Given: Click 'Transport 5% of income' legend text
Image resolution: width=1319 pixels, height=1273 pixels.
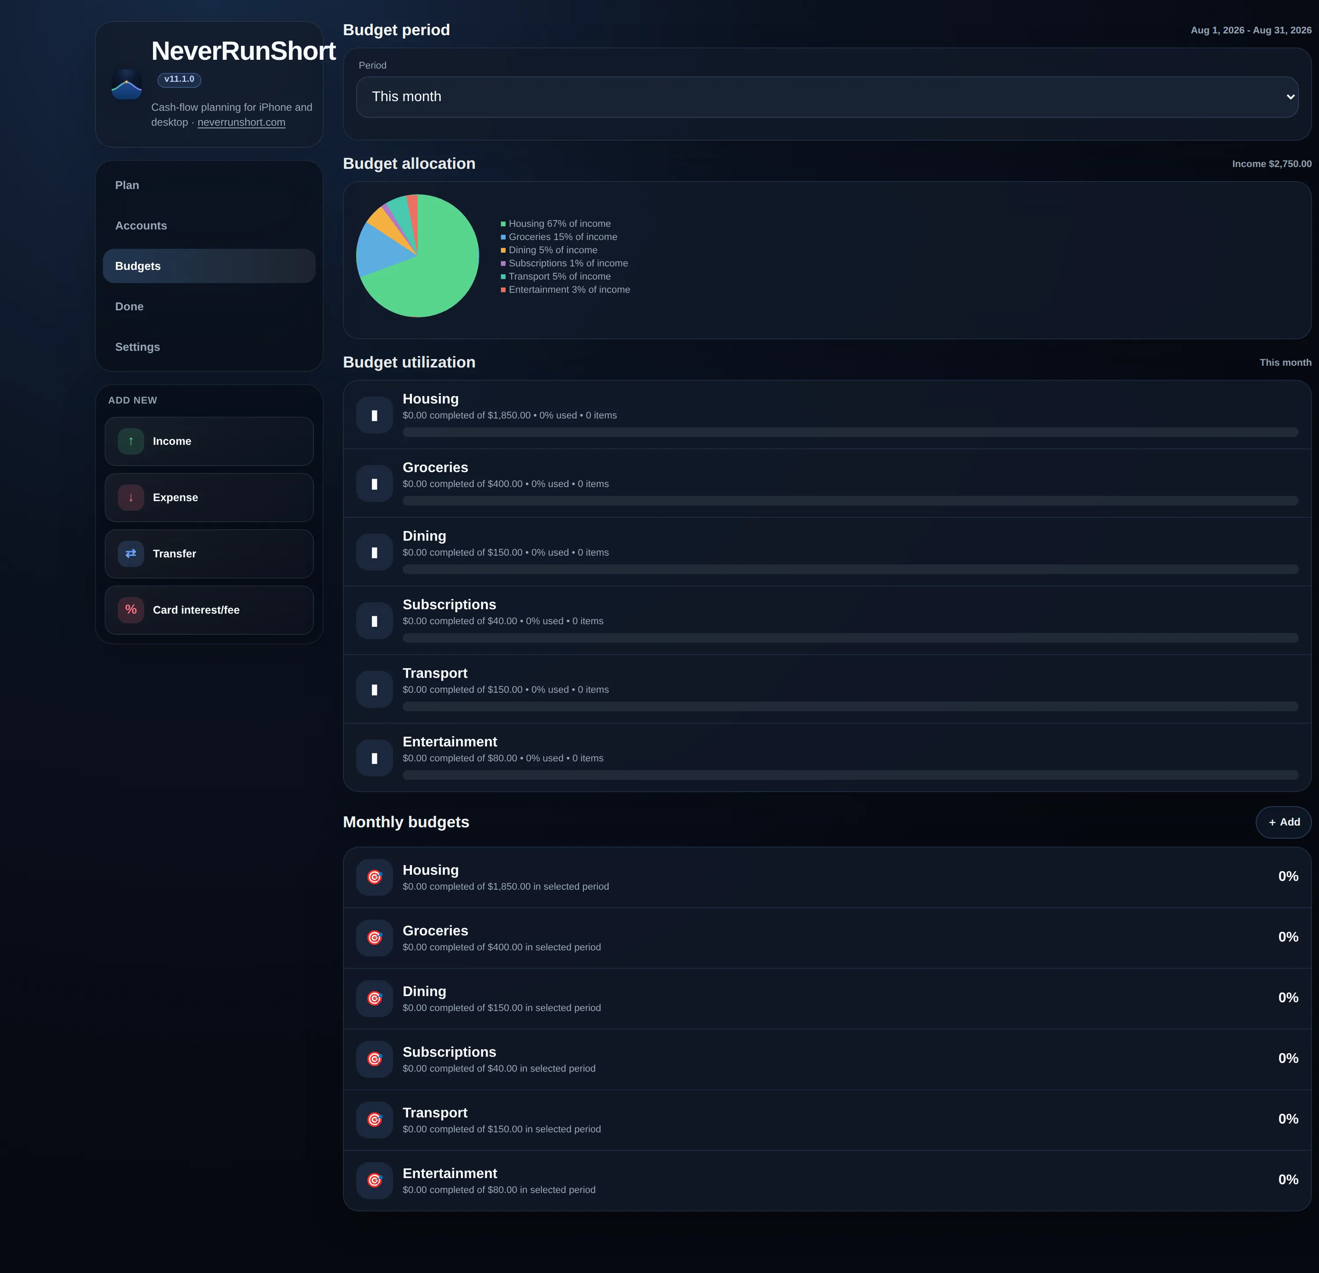Looking at the screenshot, I should (559, 276).
